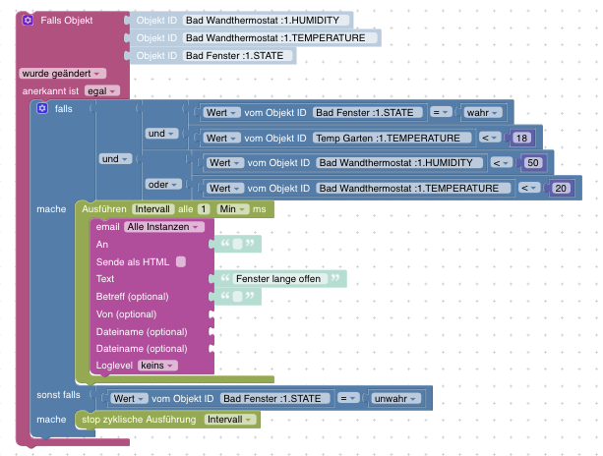603x456 pixels.
Task: Select the 'stop zyklische Ausführung' block
Action: (x=139, y=419)
